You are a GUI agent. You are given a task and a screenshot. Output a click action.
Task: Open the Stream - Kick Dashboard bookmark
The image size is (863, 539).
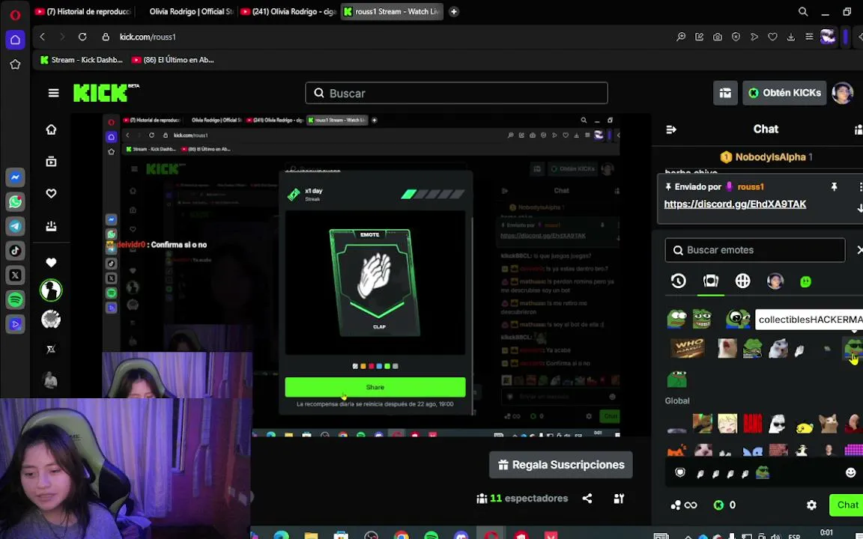82,60
